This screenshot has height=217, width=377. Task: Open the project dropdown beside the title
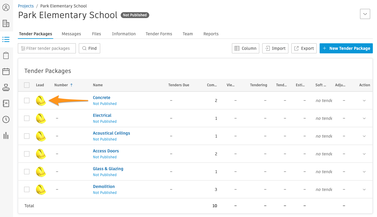[x=365, y=14]
